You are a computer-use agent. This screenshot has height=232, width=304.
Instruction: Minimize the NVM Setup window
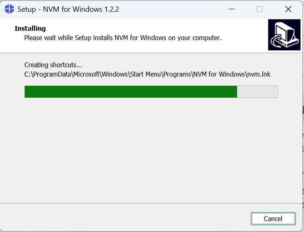(x=231, y=9)
